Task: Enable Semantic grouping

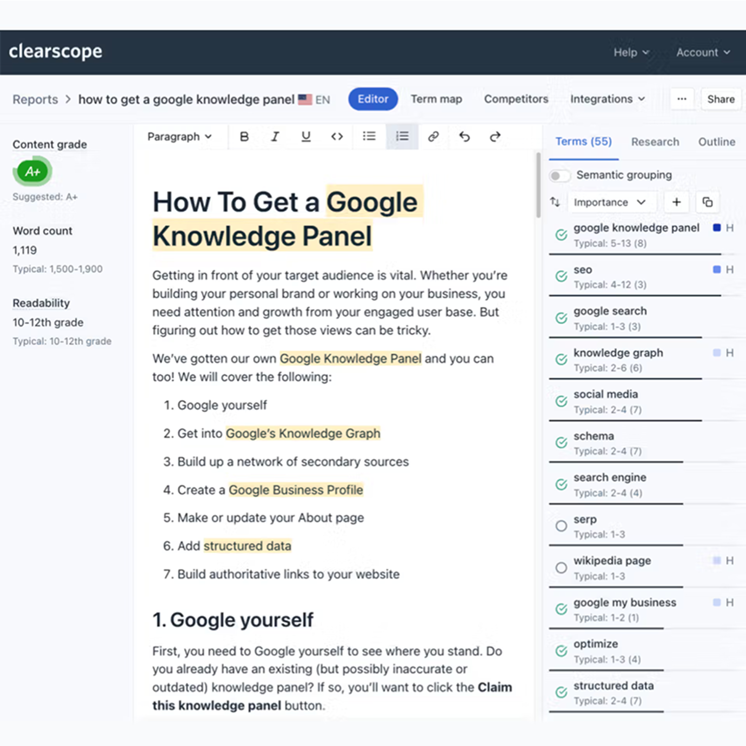Action: click(x=559, y=176)
